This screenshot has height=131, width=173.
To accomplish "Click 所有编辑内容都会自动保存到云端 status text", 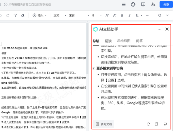I will click(30, 4).
